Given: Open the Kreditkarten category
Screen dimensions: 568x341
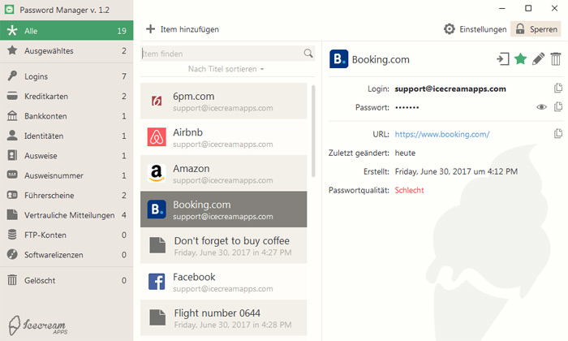Looking at the screenshot, I should tap(67, 96).
